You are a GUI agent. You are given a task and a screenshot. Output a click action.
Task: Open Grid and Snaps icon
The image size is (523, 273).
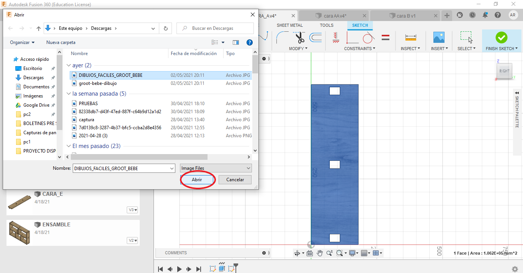coord(364,253)
